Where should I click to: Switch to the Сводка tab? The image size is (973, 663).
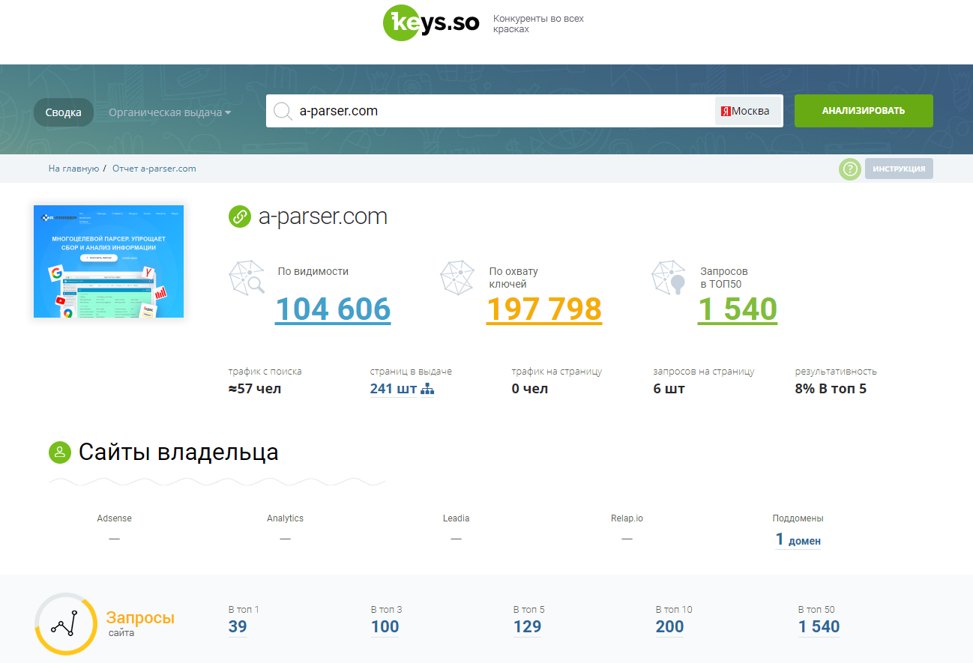(x=64, y=112)
